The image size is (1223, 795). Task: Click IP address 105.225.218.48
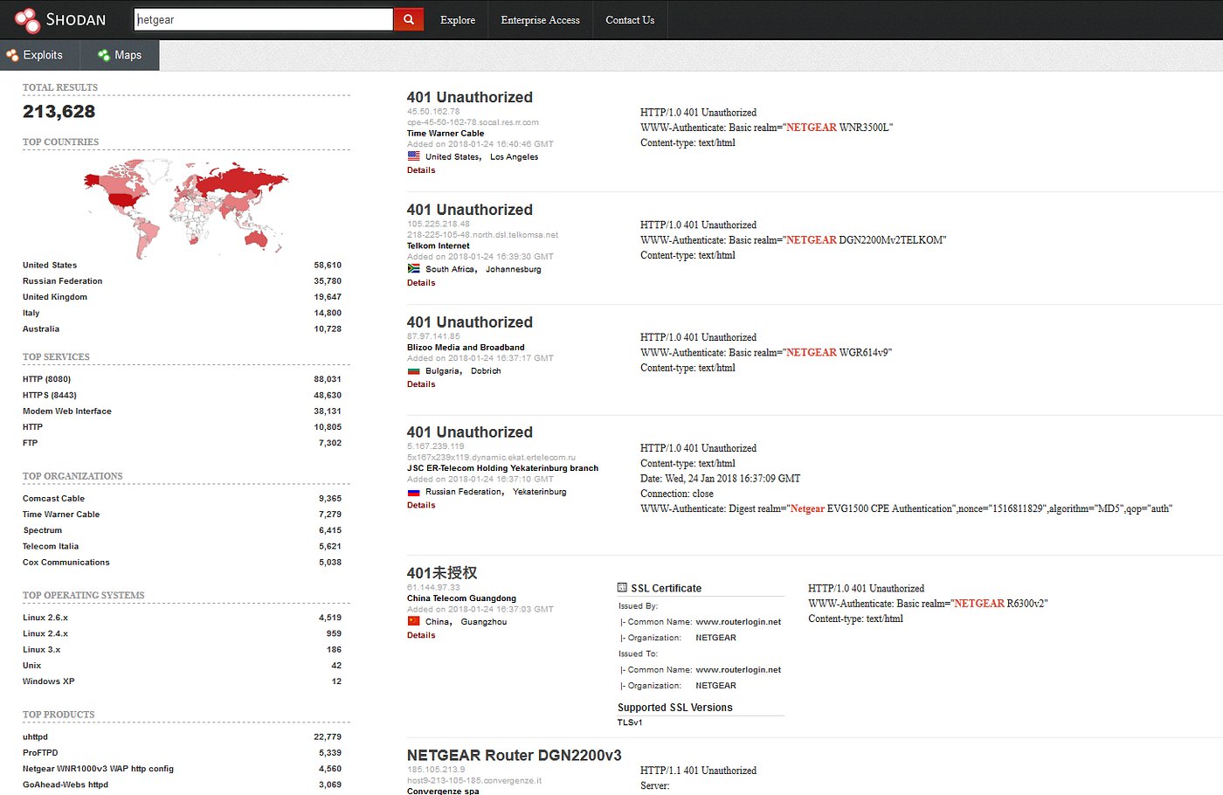tap(439, 224)
